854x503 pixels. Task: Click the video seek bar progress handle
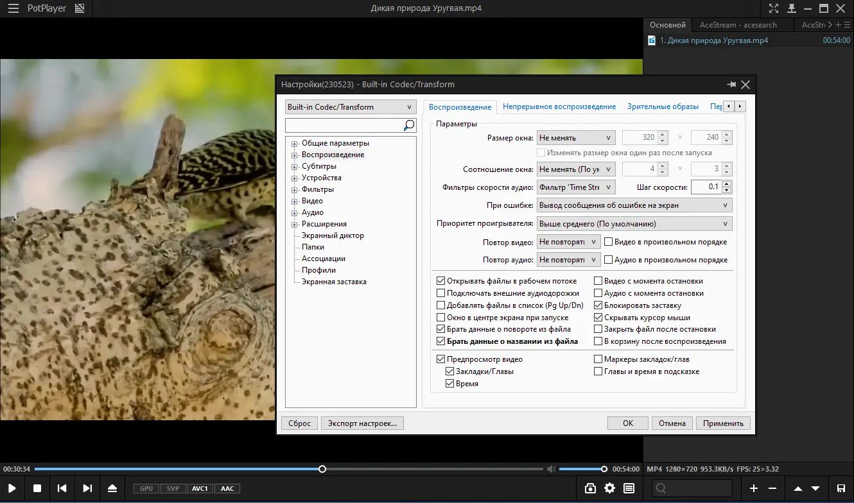[x=322, y=469]
